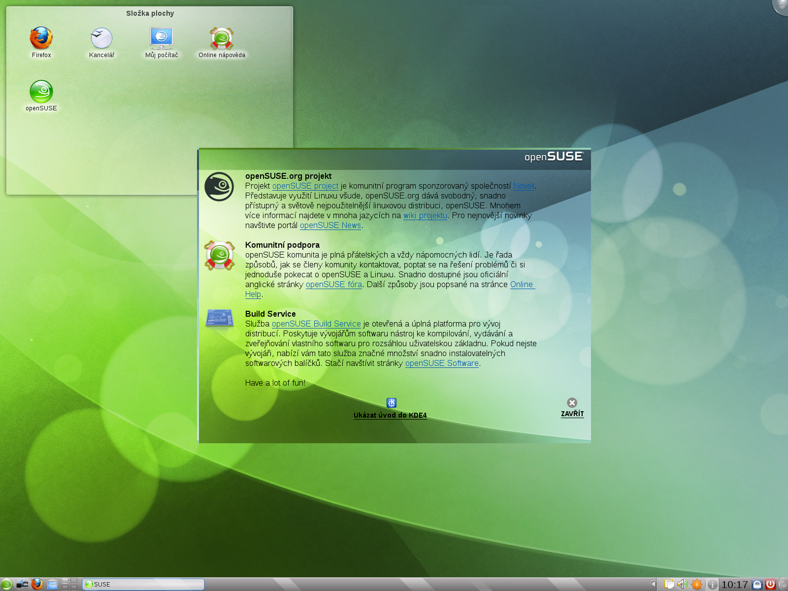Open the desktop toolbox in the top-right corner

[781, 6]
